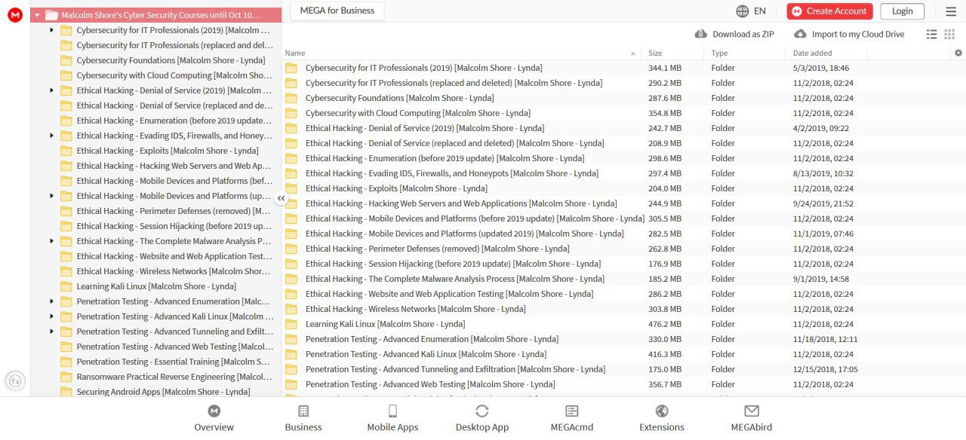The width and height of the screenshot is (966, 440).
Task: Click the MEGAcmd icon in footer
Action: pos(572,411)
